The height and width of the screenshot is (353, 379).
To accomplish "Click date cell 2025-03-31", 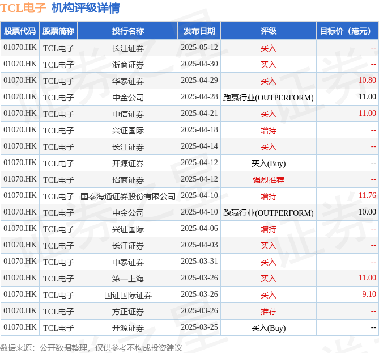I will pos(199,262).
